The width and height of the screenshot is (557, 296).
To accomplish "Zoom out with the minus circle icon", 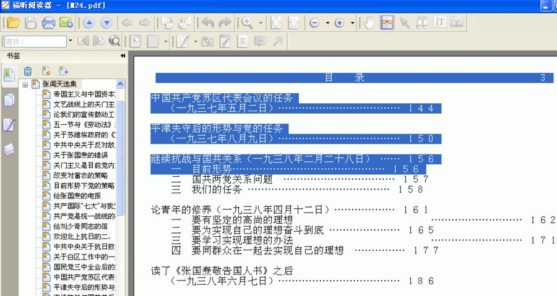I will tap(314, 23).
